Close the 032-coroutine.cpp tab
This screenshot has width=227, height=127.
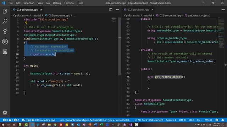pos(41,10)
